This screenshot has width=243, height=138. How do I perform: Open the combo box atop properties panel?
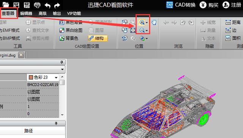(x=32, y=69)
